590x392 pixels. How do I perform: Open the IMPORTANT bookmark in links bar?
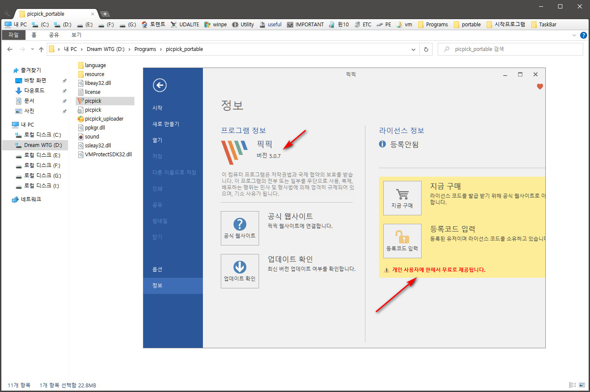[x=305, y=25]
